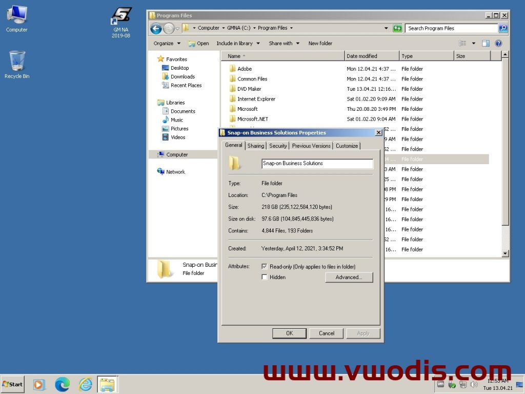525x394 pixels.
Task: Open the Customize tab
Action: [x=347, y=146]
